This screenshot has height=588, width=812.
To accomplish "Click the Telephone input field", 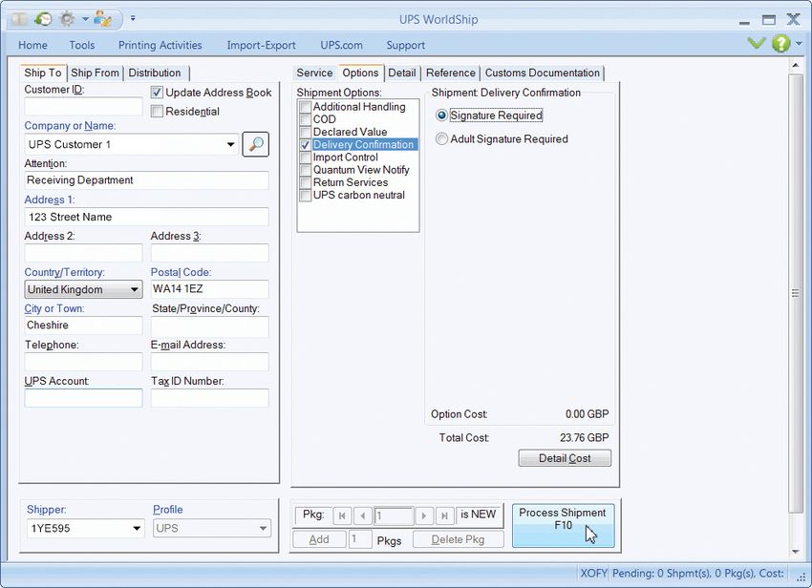I will (x=83, y=361).
